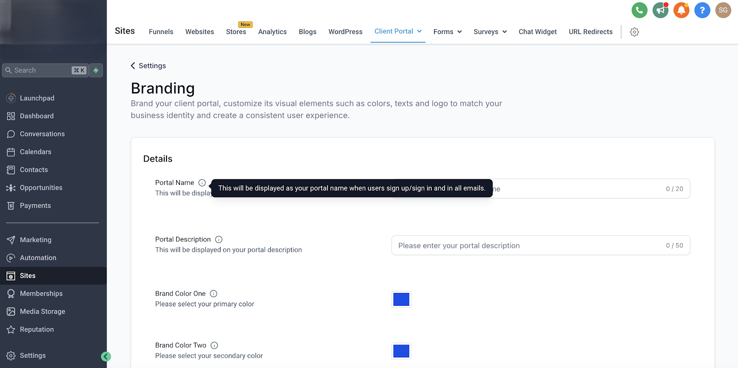Expand the Client Portal dropdown tab
The width and height of the screenshot is (738, 368).
click(398, 31)
